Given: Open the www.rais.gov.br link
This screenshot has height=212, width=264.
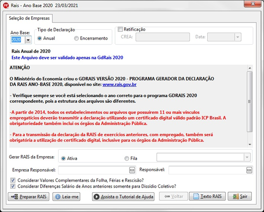Looking at the screenshot, I should (120, 84).
